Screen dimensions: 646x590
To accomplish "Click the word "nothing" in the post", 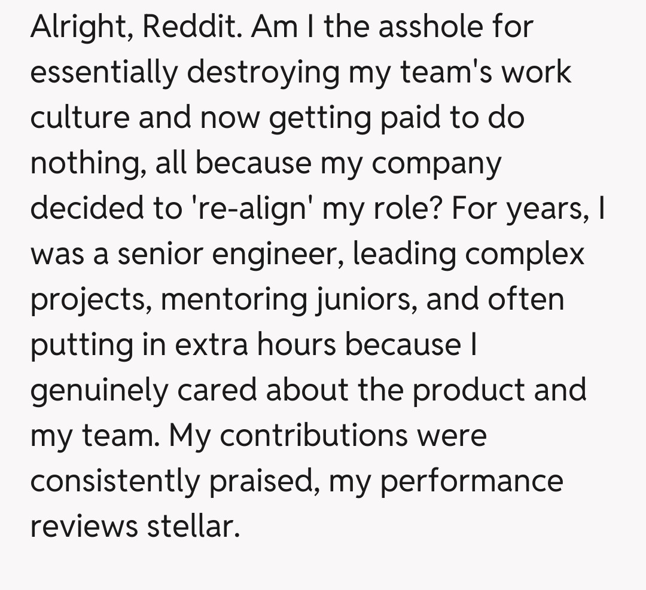I will [x=87, y=164].
